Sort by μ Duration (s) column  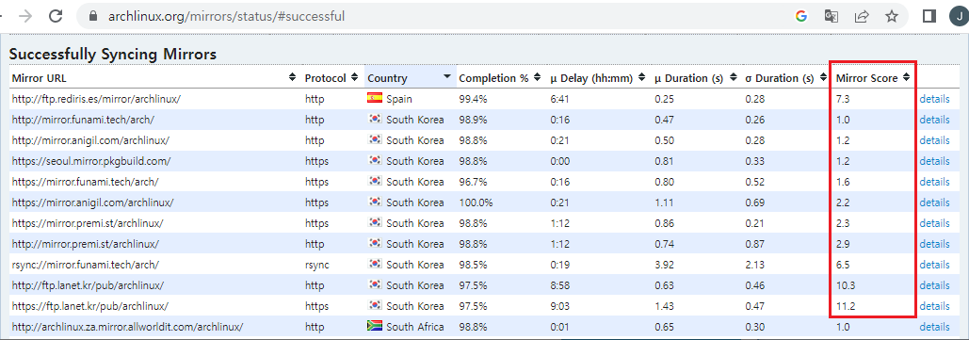[x=697, y=78]
